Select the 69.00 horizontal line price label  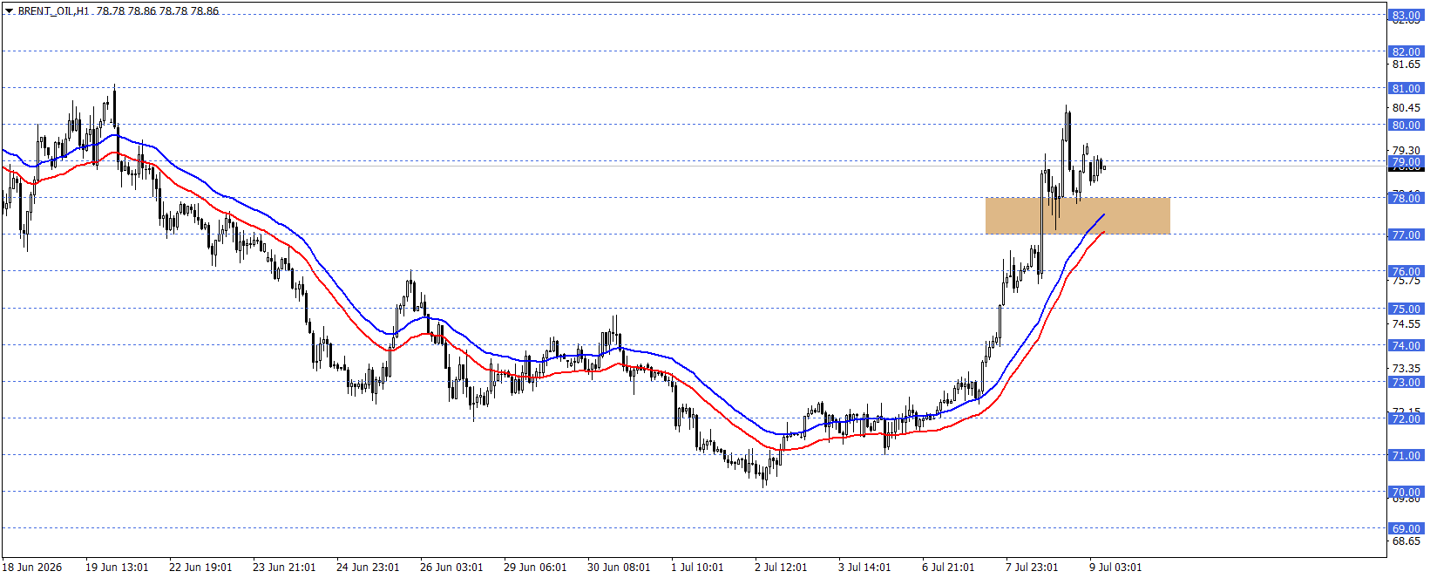[1405, 528]
